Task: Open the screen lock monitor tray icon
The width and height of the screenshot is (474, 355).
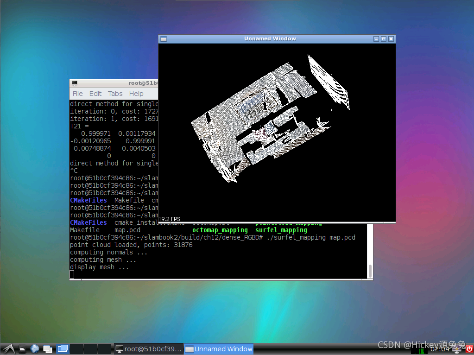Action: [457, 350]
